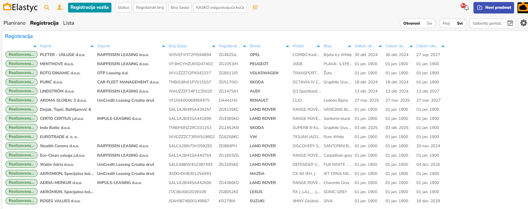528x209 pixels.
Task: Open the orange cloud account avatar
Action: point(524,7)
